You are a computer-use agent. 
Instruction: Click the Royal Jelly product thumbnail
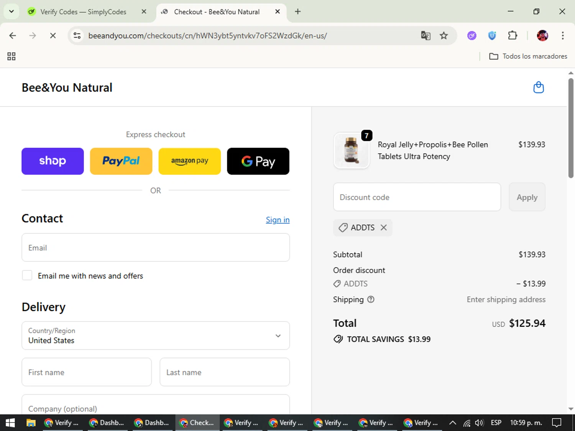click(352, 151)
